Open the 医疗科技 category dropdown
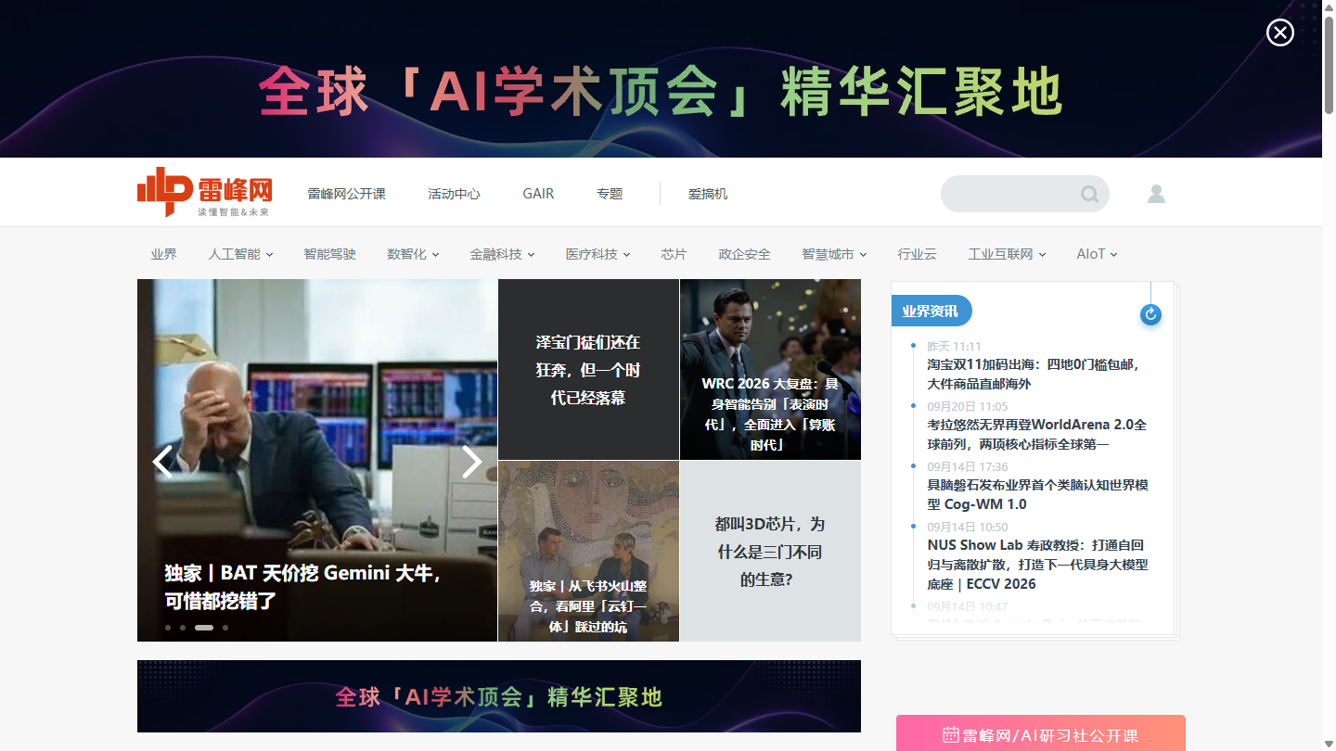The image size is (1336, 751). (598, 254)
